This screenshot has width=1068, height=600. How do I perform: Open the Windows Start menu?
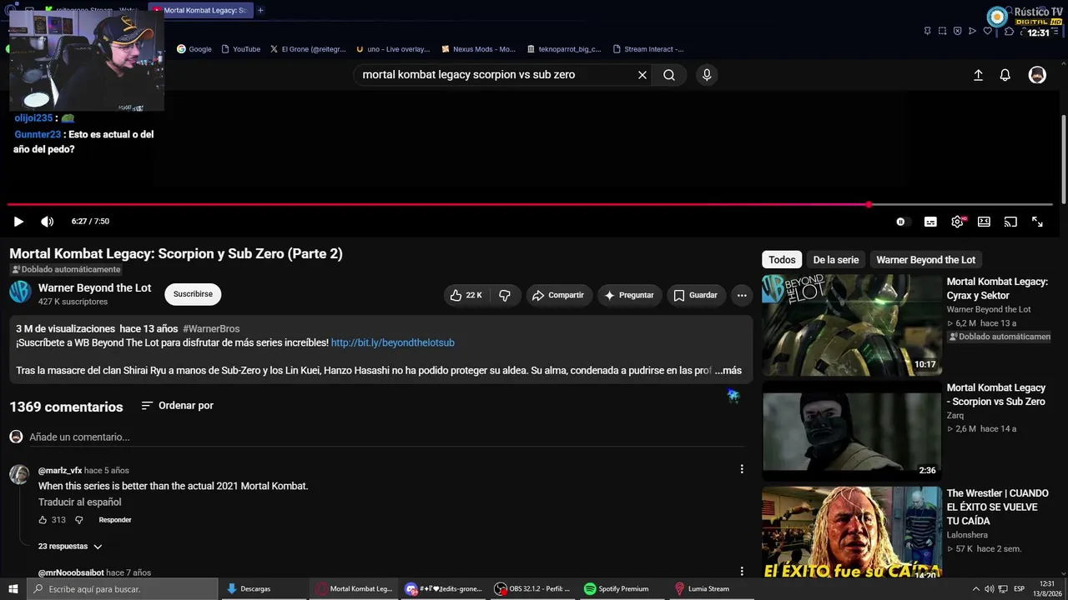pyautogui.click(x=13, y=589)
